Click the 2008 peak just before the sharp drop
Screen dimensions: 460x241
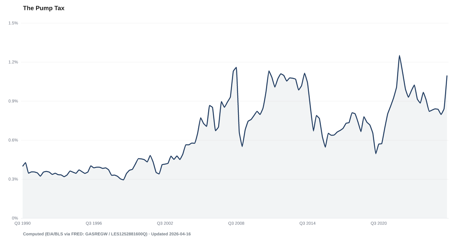(x=236, y=67)
